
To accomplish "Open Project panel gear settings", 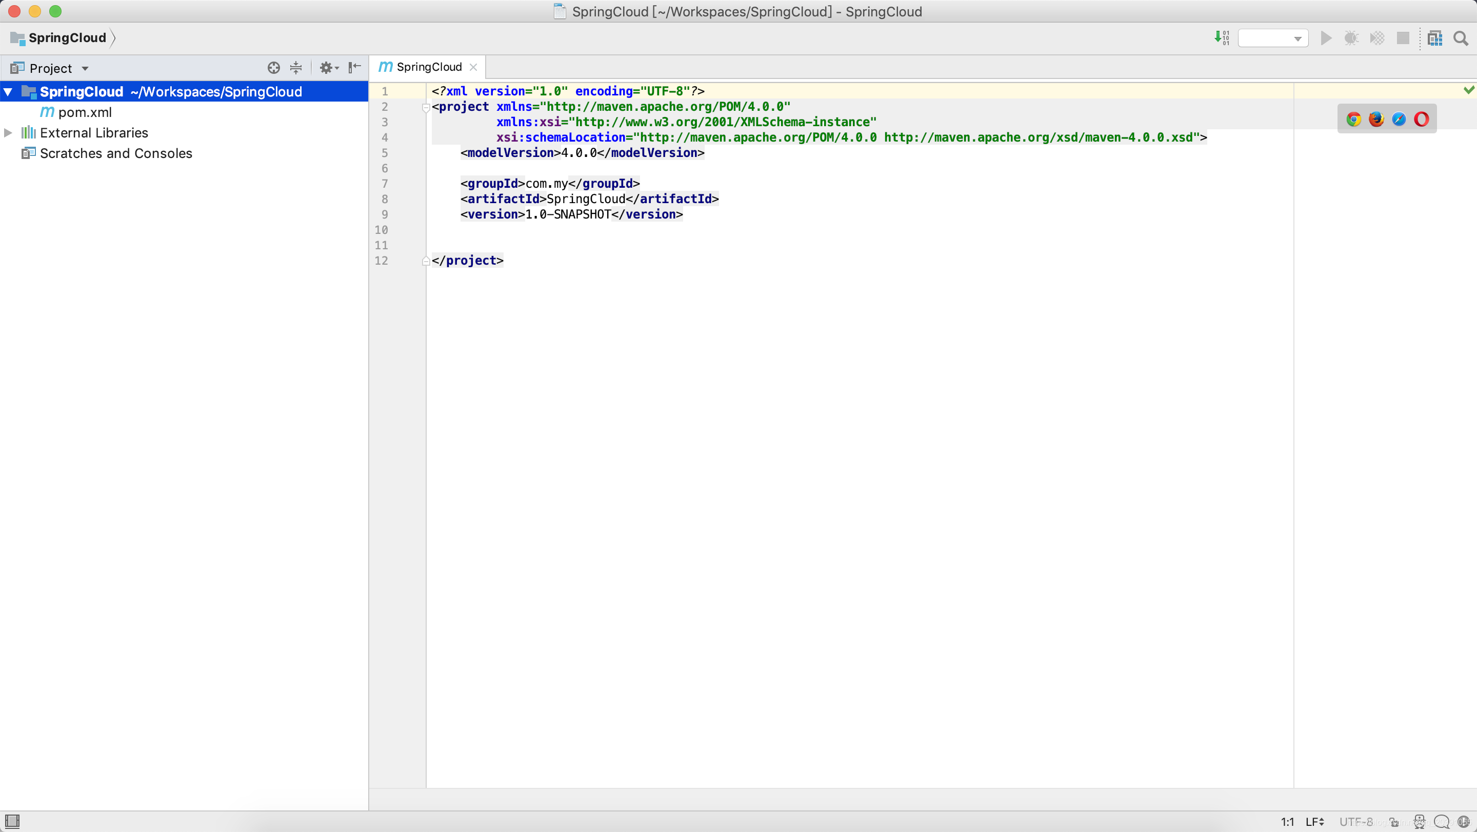I will point(329,68).
